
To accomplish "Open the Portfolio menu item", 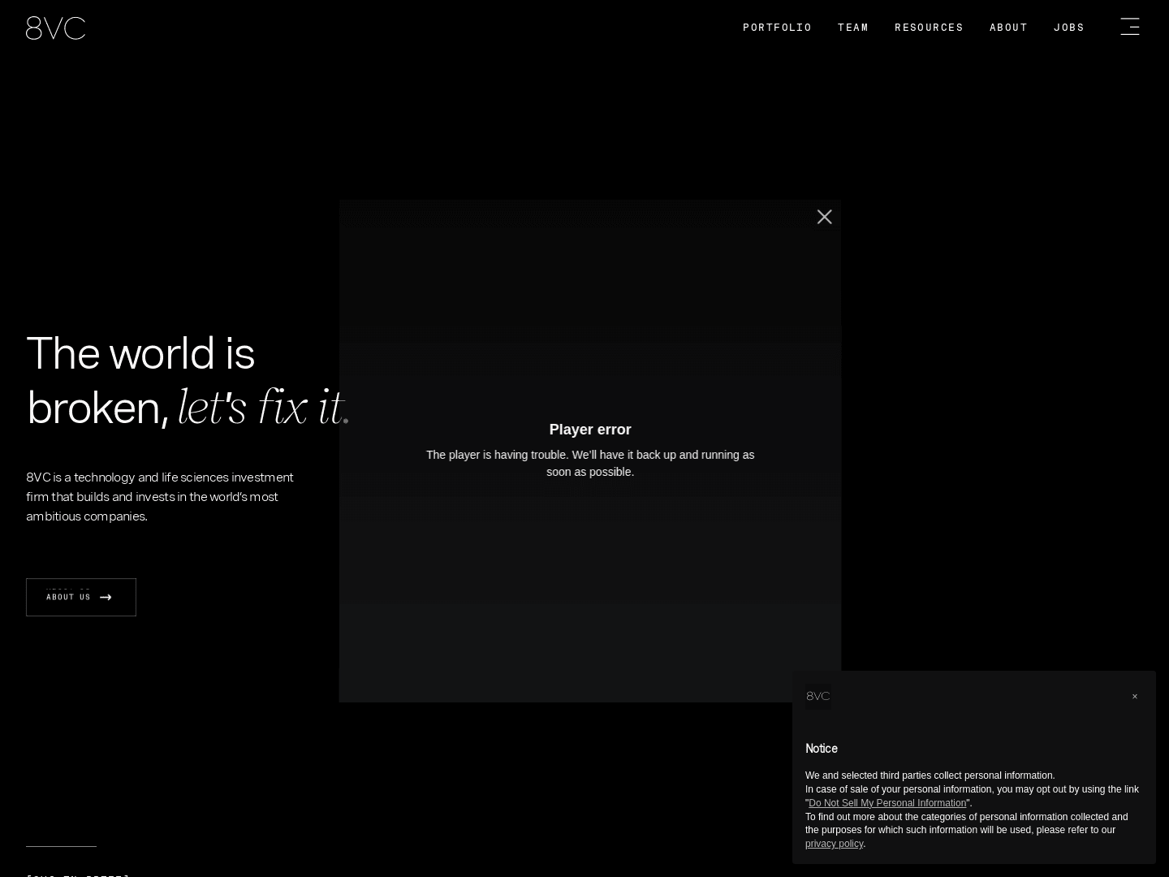I will pos(777,28).
